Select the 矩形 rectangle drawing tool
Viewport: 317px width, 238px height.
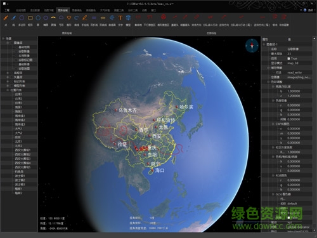[x=30, y=20]
